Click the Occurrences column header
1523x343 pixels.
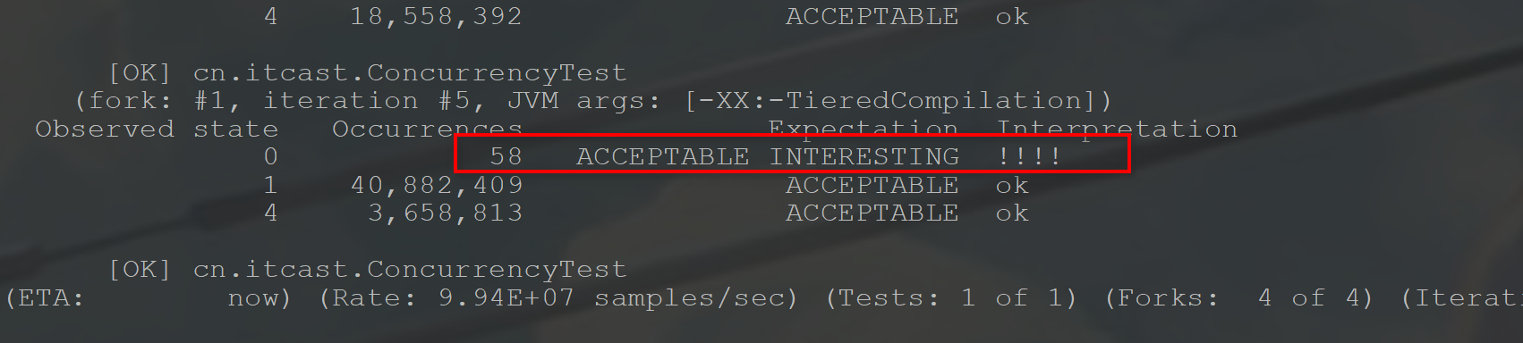pyautogui.click(x=427, y=129)
